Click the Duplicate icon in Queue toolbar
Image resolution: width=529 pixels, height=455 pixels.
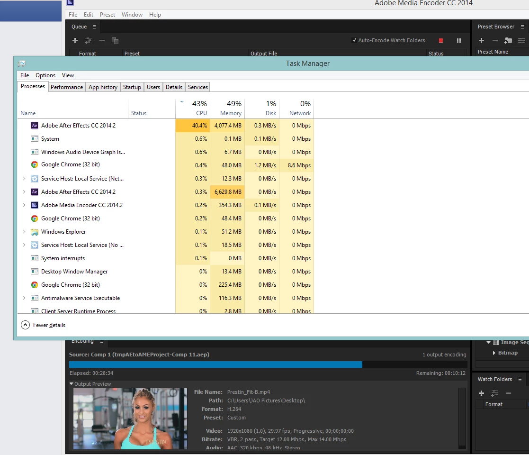click(115, 40)
